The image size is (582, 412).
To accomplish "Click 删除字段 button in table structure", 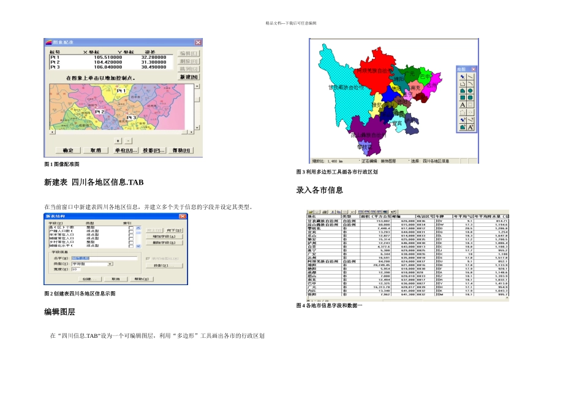I will (x=164, y=243).
